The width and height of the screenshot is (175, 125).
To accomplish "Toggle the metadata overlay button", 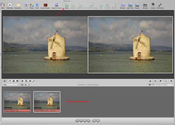I will coord(161,81).
